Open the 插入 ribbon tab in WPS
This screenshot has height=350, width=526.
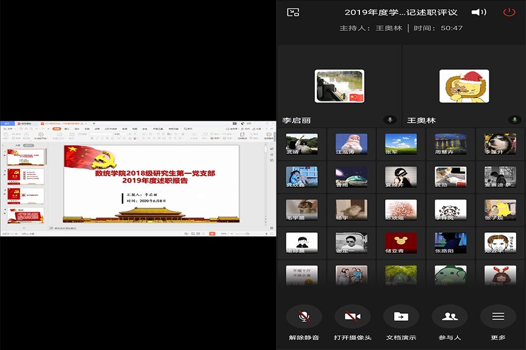pyautogui.click(x=67, y=129)
